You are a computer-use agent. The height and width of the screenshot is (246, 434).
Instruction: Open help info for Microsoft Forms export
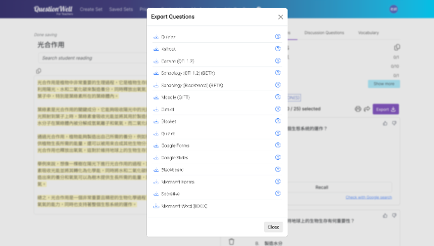click(x=277, y=182)
